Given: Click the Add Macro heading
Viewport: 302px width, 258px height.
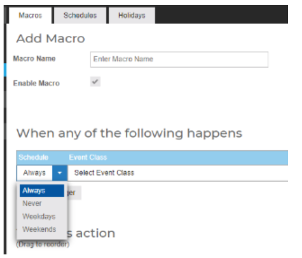Looking at the screenshot, I should (x=50, y=38).
